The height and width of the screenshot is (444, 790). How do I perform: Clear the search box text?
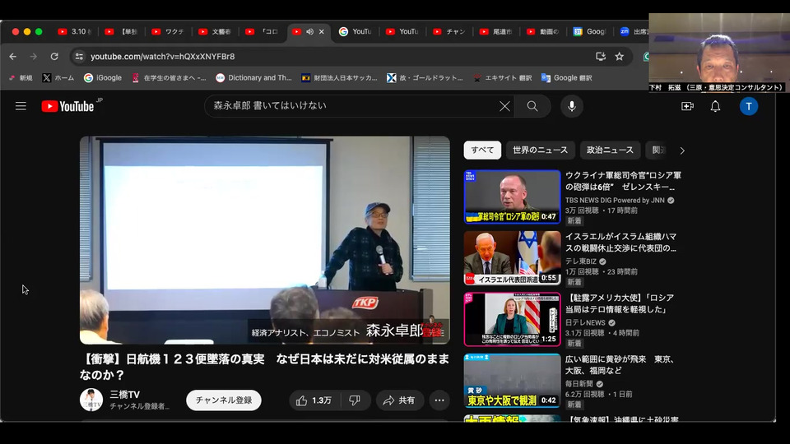(504, 106)
